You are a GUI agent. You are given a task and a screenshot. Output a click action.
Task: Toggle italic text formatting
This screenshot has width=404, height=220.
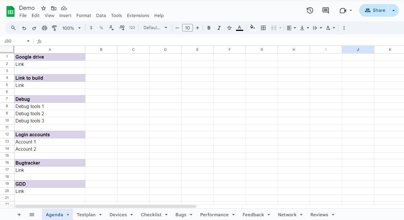coord(219,28)
